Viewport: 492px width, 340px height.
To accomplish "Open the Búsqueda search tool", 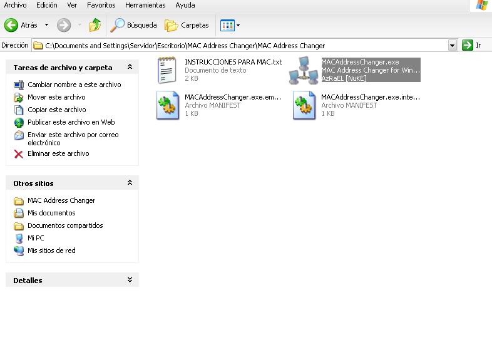I will [134, 25].
